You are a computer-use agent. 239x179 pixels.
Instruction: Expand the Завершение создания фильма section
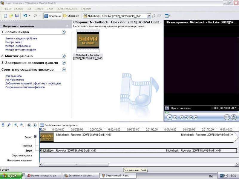click(64, 63)
